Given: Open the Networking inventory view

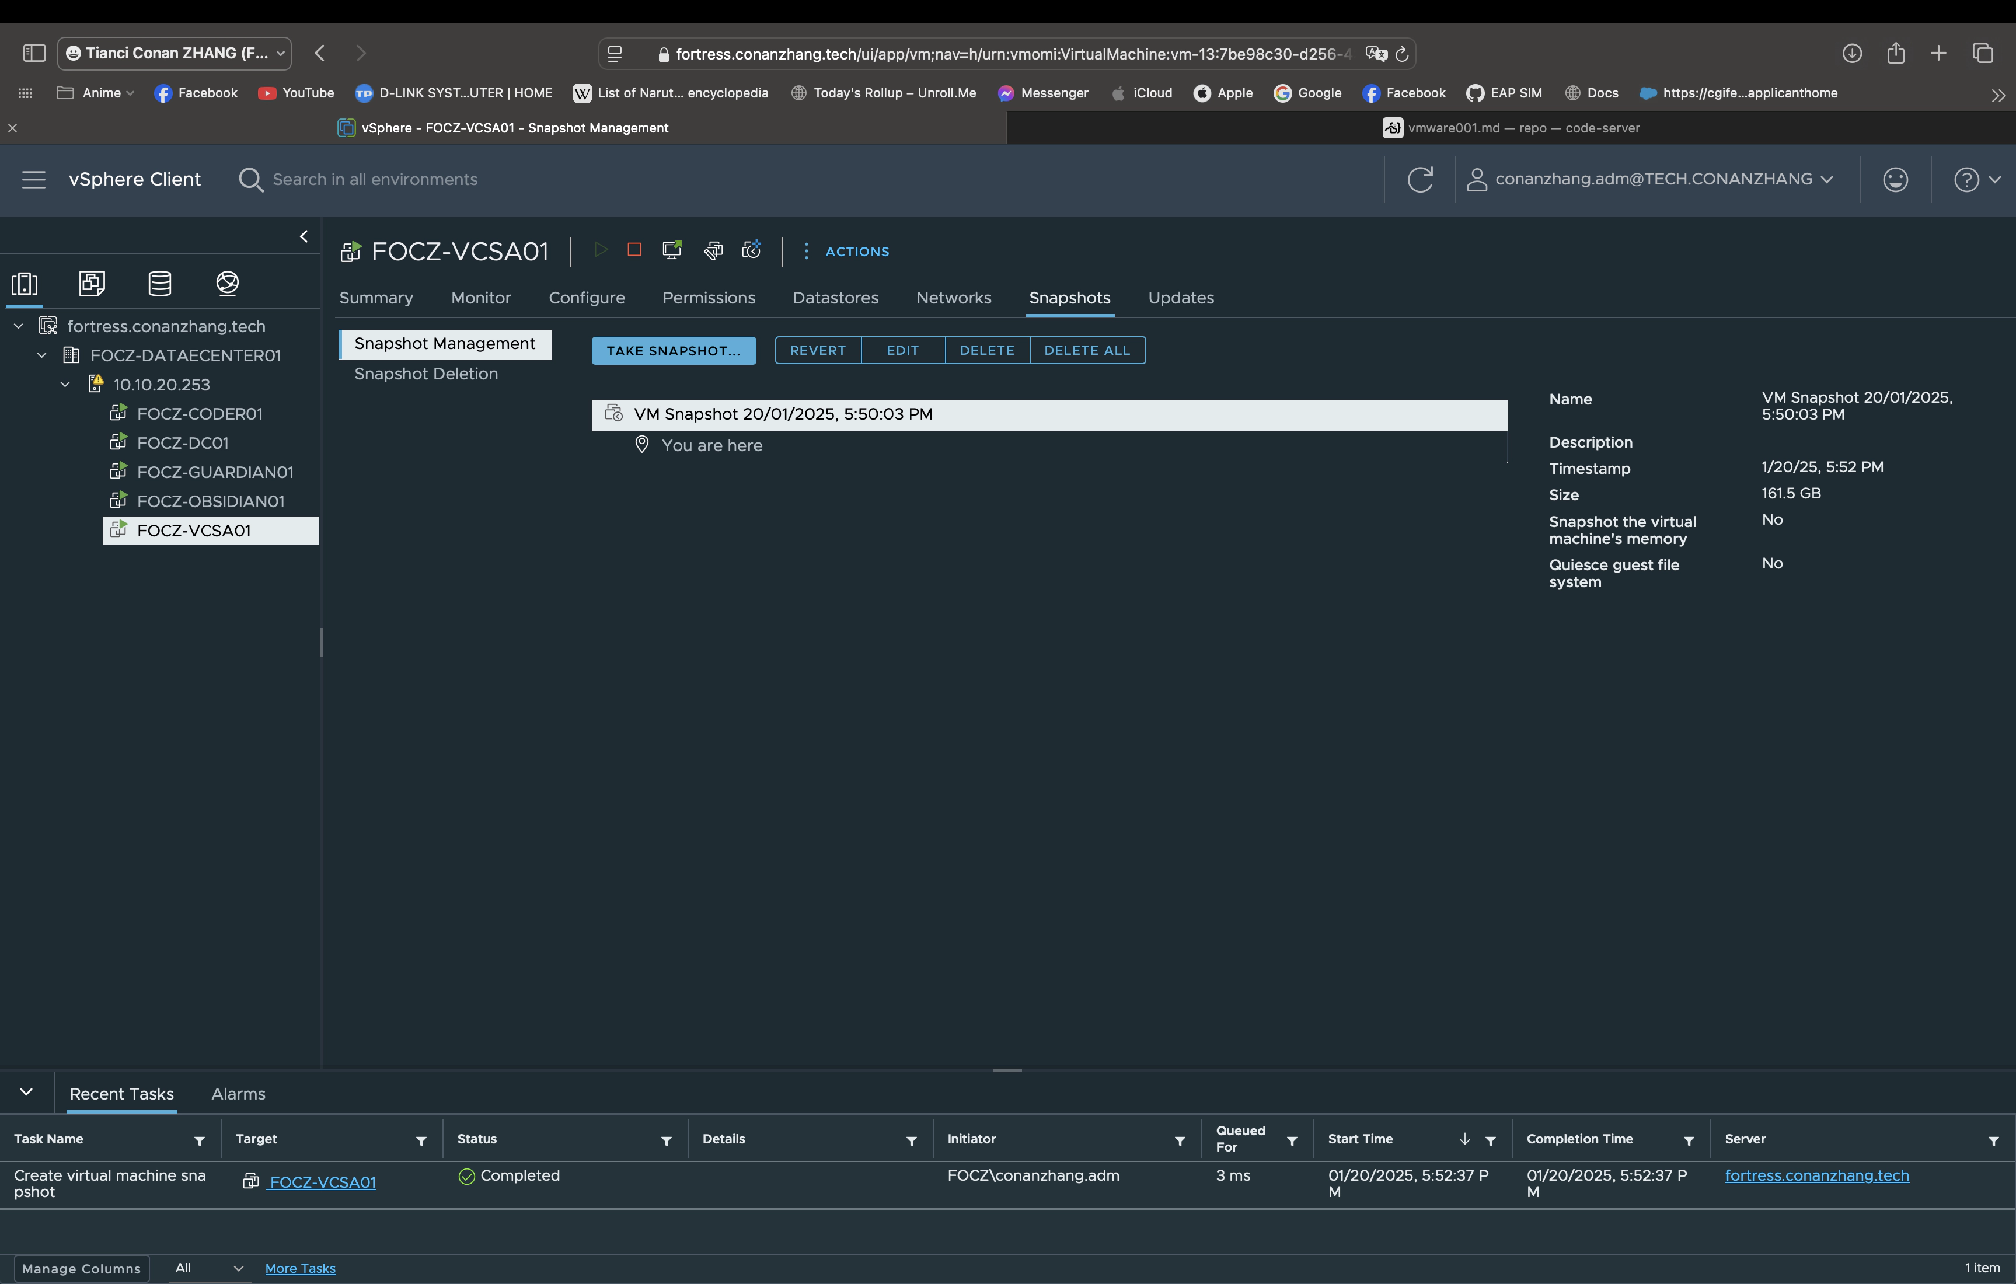Looking at the screenshot, I should click(227, 284).
